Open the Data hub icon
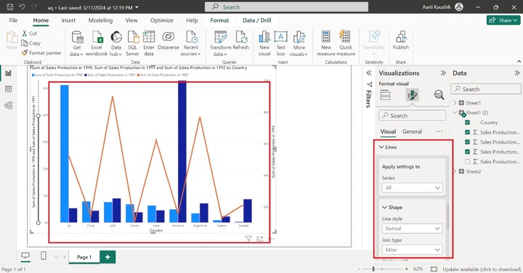 pos(116,37)
